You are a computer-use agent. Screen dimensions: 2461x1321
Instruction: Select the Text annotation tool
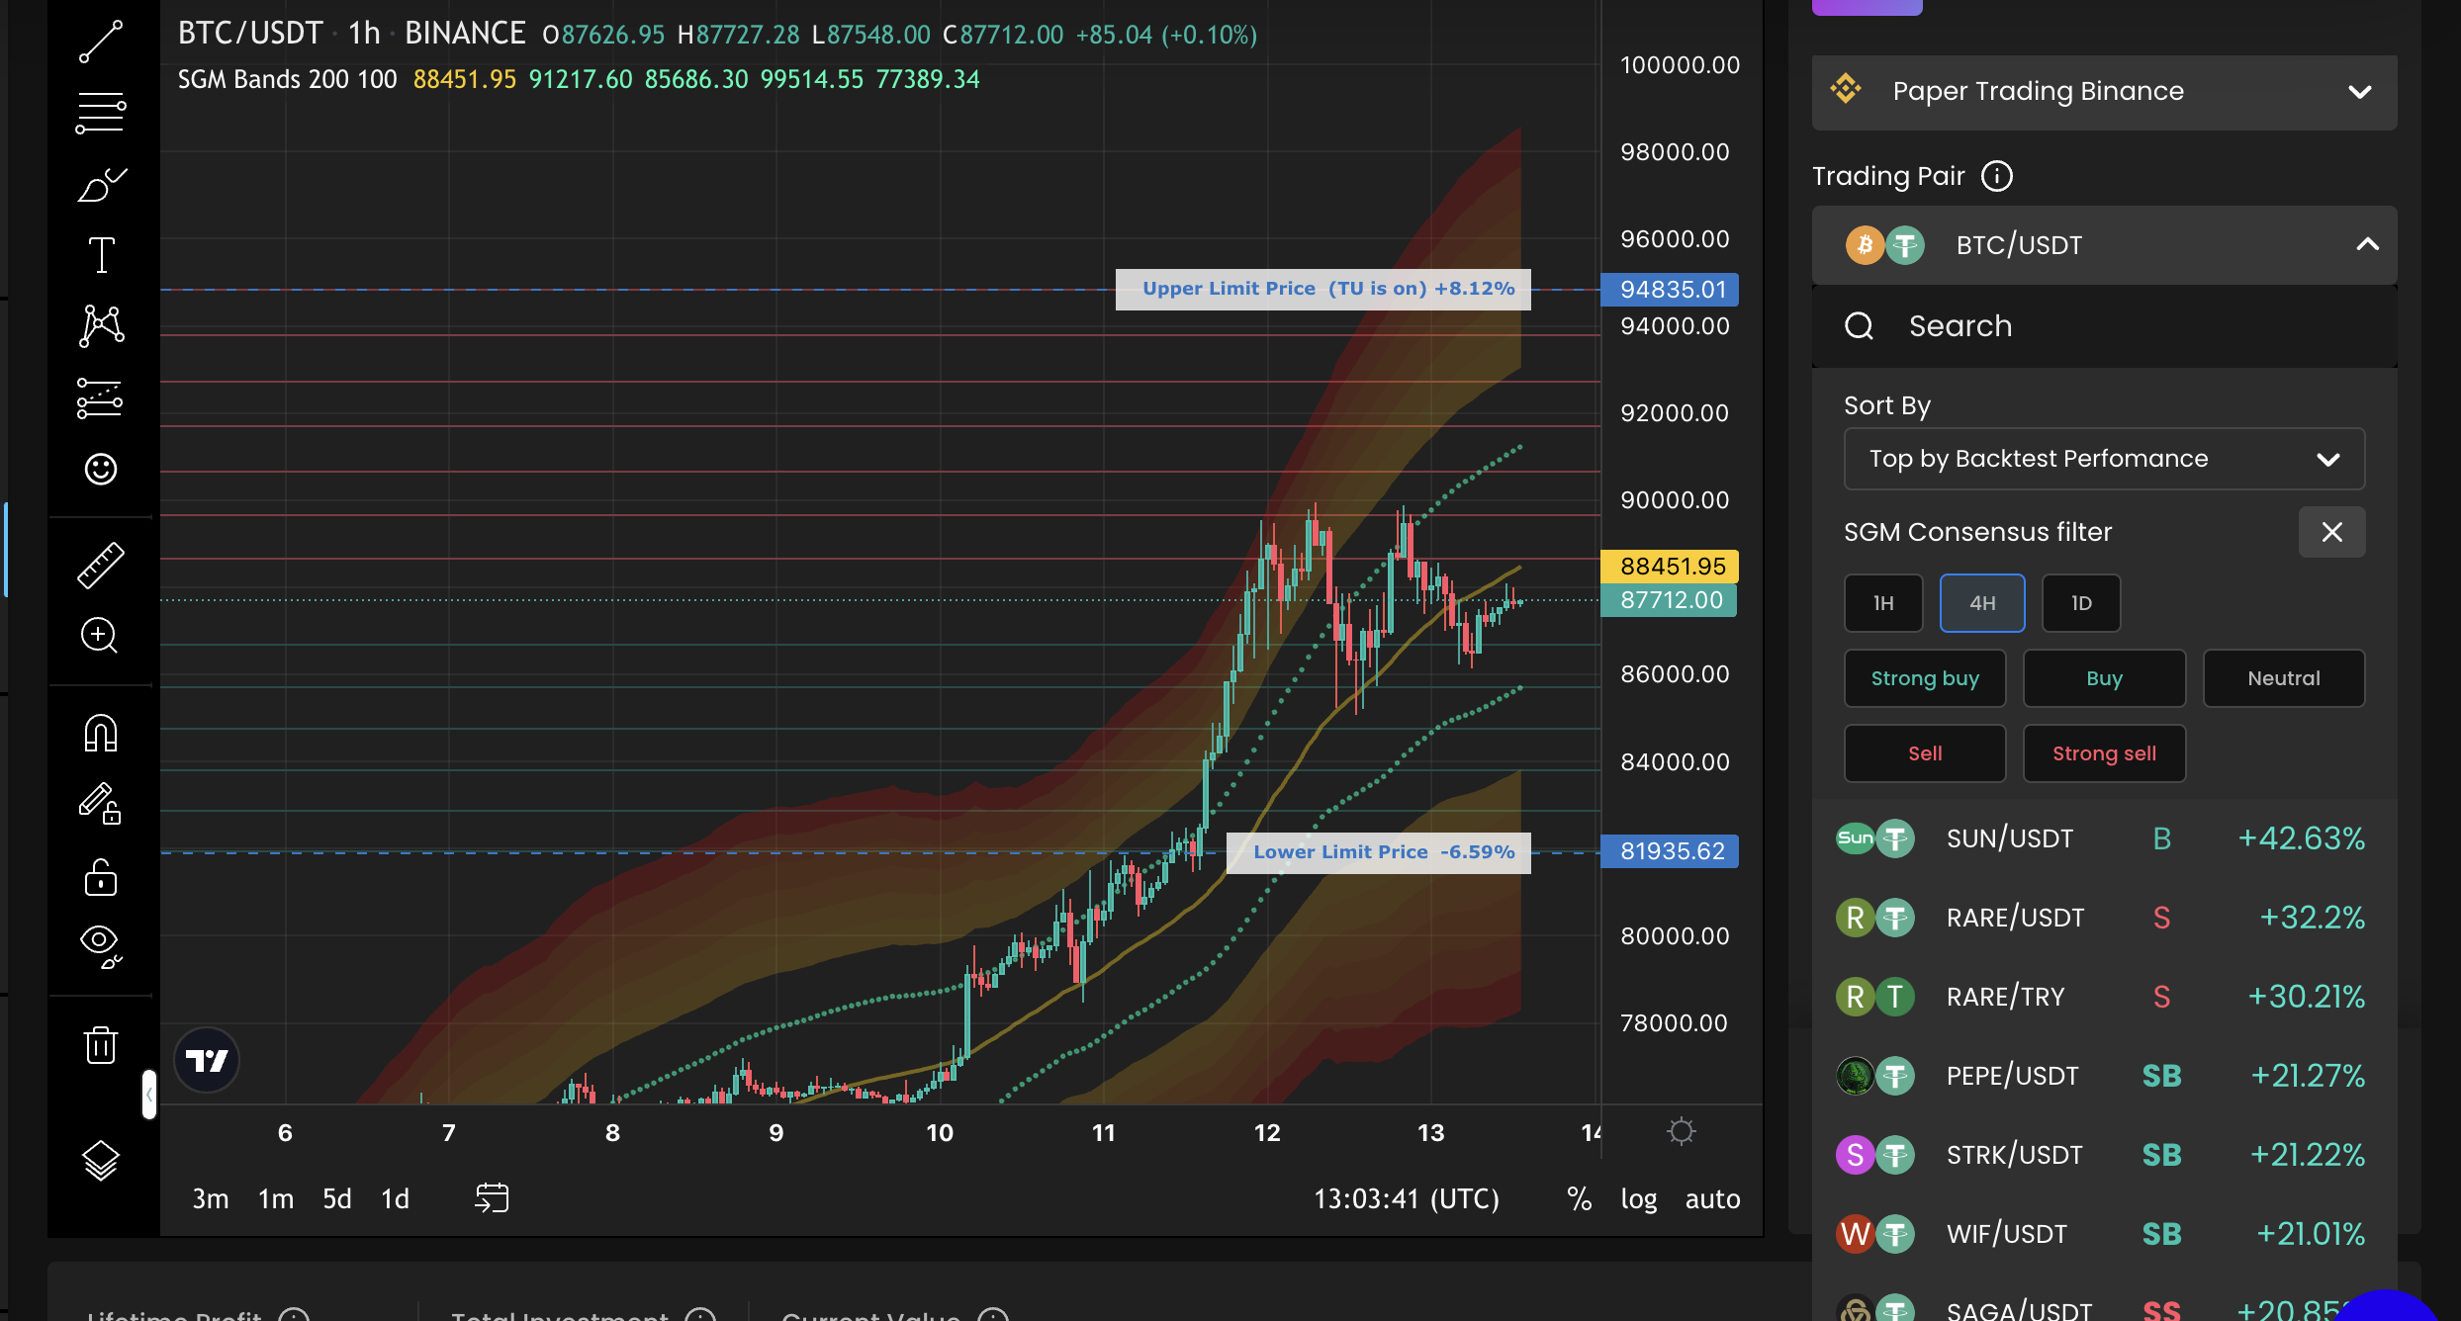tap(101, 255)
